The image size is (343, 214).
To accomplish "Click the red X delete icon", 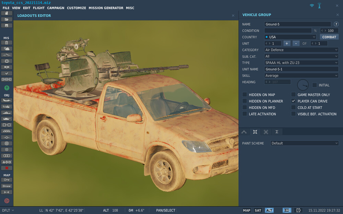I will [7, 168].
